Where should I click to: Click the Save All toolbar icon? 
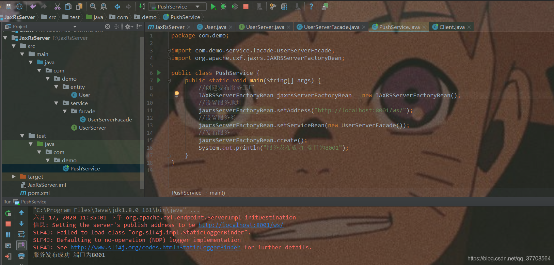9,6
